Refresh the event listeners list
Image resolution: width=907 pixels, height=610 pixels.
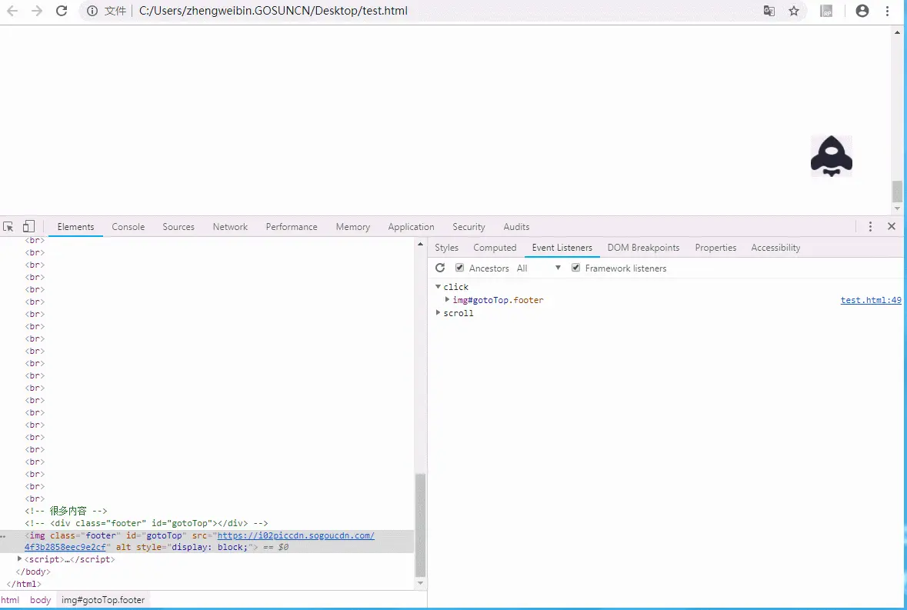point(440,268)
